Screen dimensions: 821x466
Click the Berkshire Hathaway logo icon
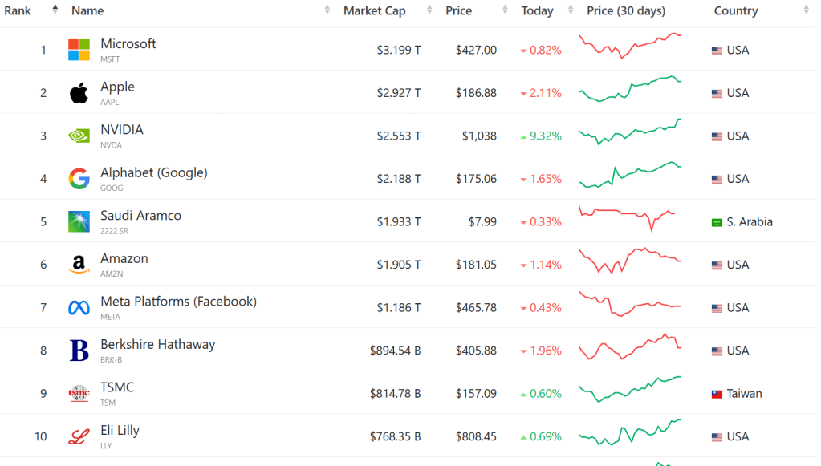pos(79,351)
